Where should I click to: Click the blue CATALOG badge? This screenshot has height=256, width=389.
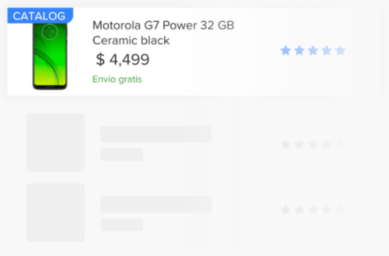(x=40, y=16)
